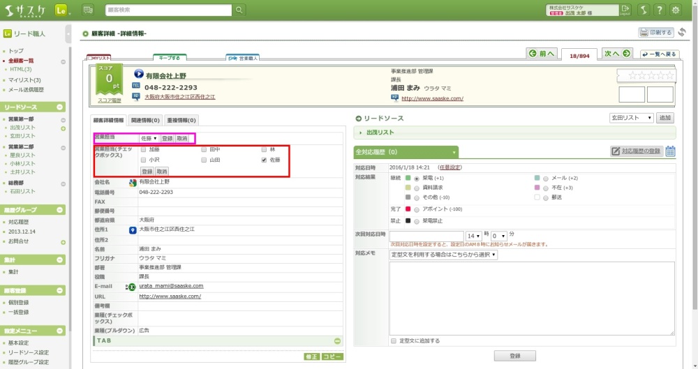Switch to the 重複情報(0) tab
The image size is (698, 369).
pyautogui.click(x=181, y=120)
